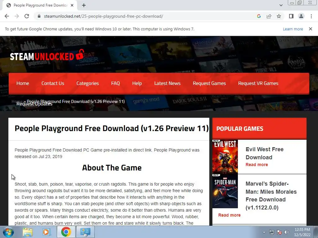This screenshot has width=318, height=238.
Task: Open Request VR Games page
Action: pos(258,83)
